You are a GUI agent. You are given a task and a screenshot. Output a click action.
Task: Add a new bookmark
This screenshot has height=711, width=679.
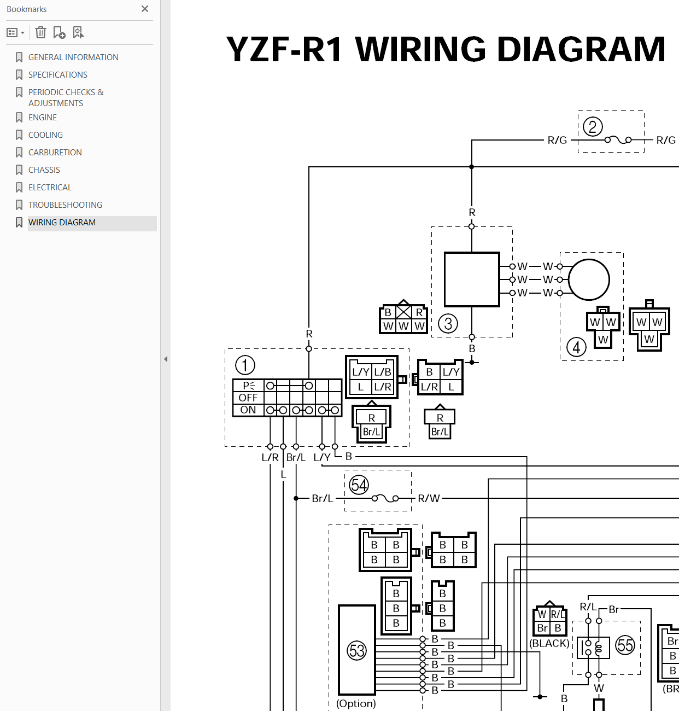click(59, 33)
